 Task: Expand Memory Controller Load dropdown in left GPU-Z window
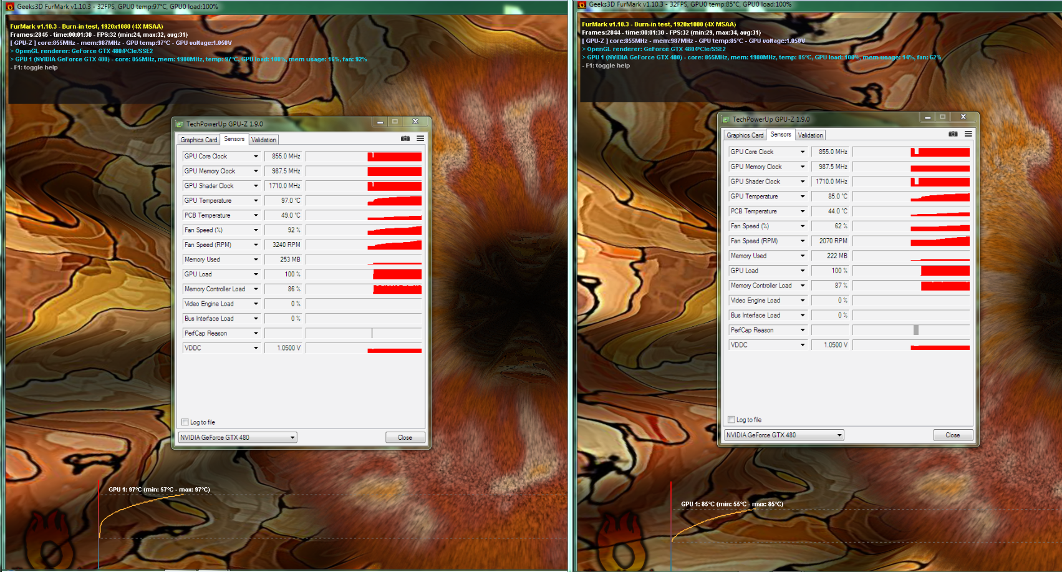(256, 289)
